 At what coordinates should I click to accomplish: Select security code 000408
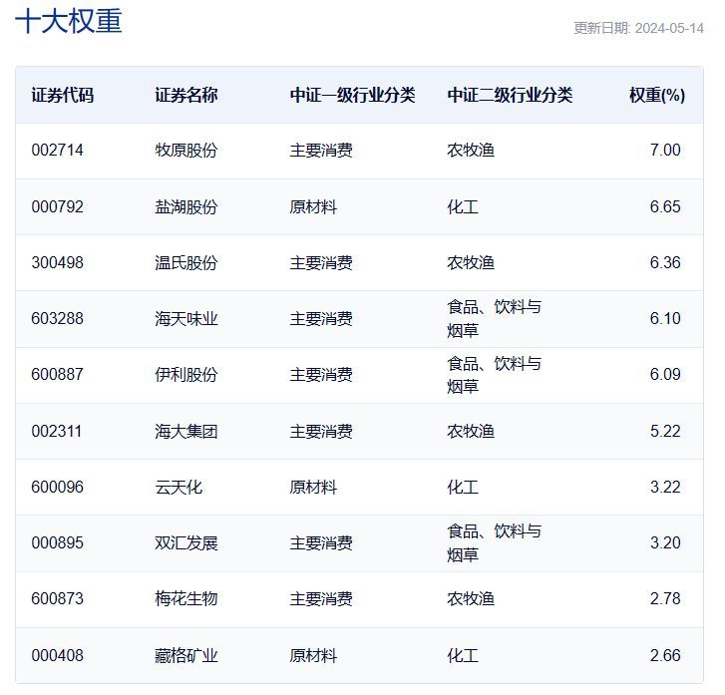coord(57,655)
